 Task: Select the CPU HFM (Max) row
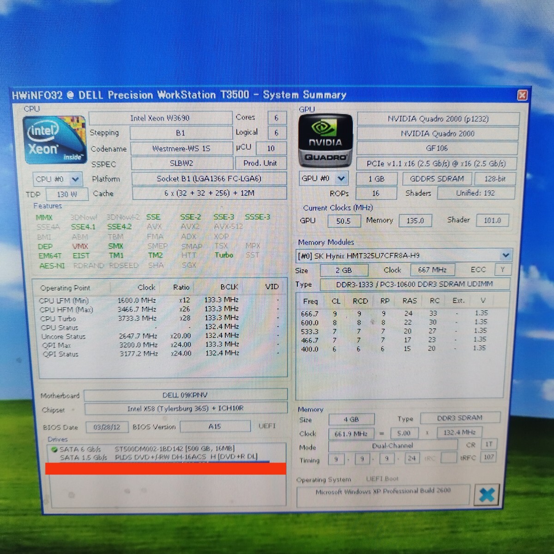pos(159,309)
